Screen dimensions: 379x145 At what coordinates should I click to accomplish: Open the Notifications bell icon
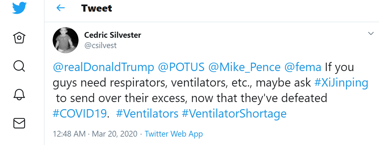coord(19,94)
